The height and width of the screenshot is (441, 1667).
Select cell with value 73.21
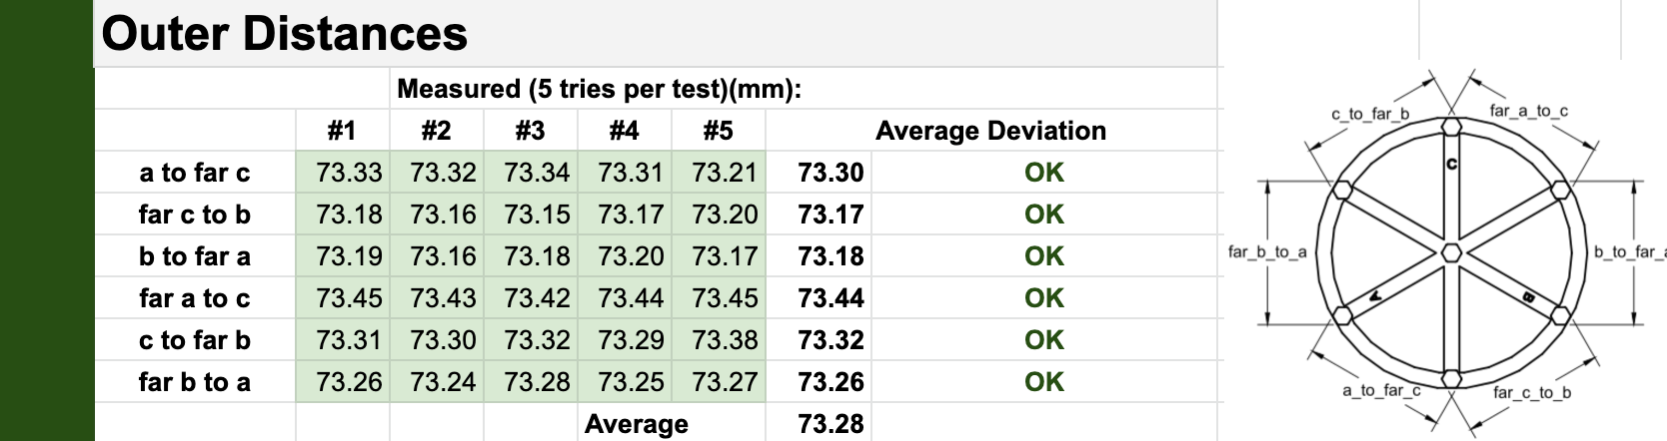click(724, 173)
